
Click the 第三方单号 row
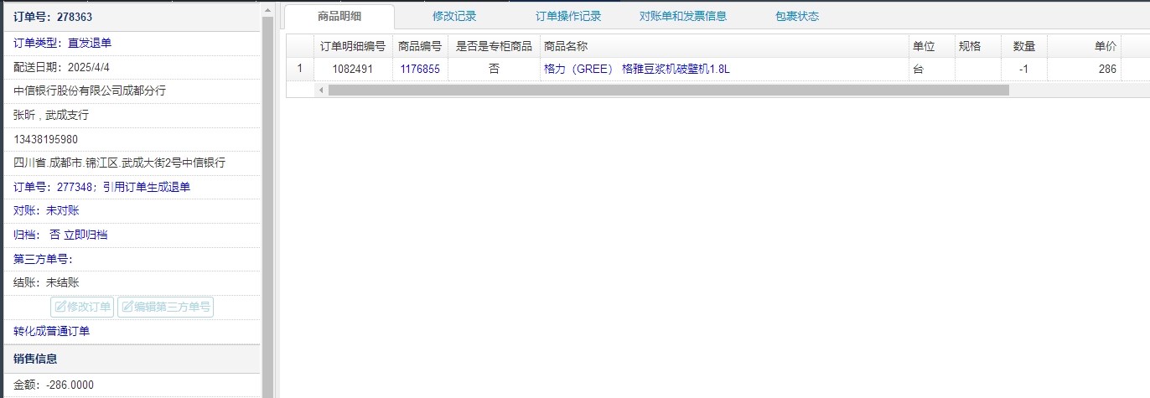[x=132, y=259]
